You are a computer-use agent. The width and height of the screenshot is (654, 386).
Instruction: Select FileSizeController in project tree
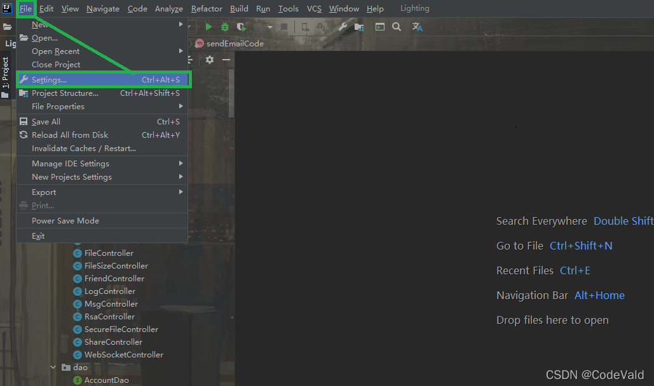click(x=116, y=265)
